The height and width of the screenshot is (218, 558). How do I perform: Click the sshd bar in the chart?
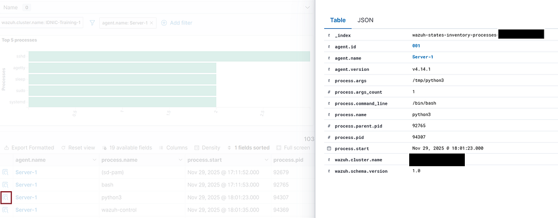tap(169, 56)
